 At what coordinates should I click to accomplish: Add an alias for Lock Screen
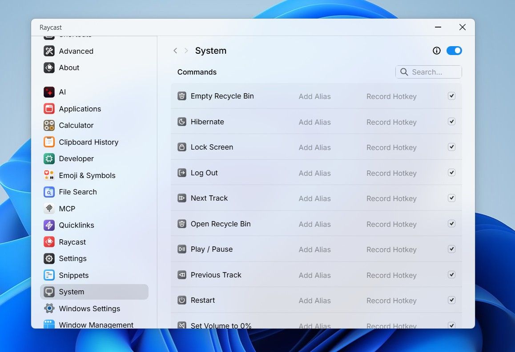pos(315,147)
